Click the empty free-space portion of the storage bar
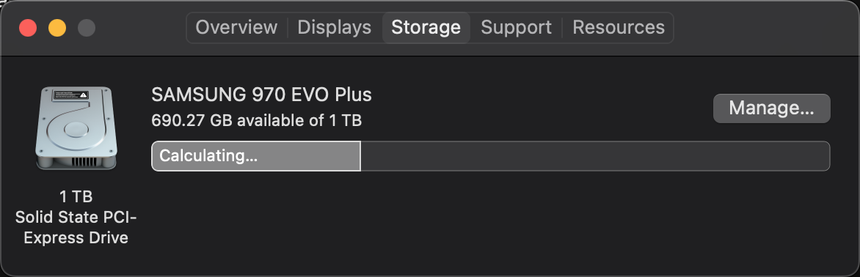Screen dimensions: 860x277 (595, 156)
